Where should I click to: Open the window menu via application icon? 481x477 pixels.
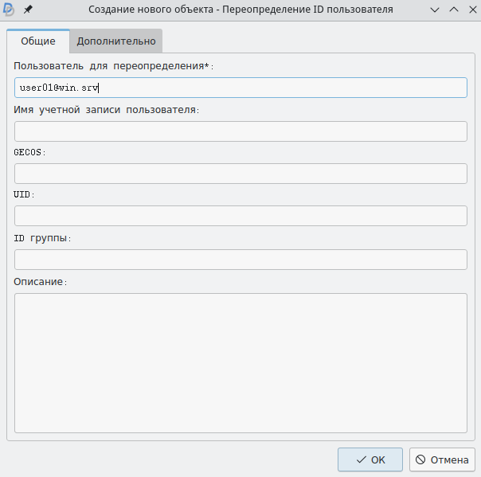point(10,9)
